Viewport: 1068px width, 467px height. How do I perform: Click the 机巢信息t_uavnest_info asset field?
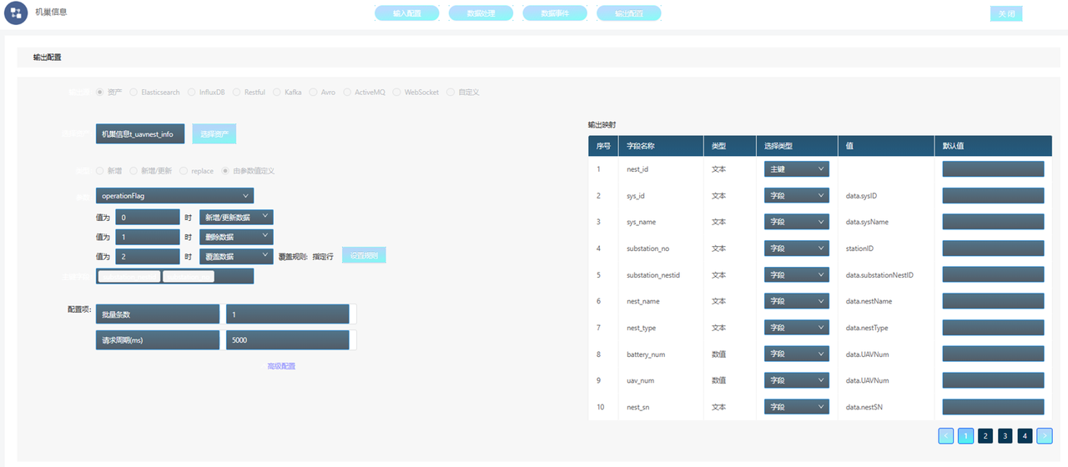tap(140, 133)
